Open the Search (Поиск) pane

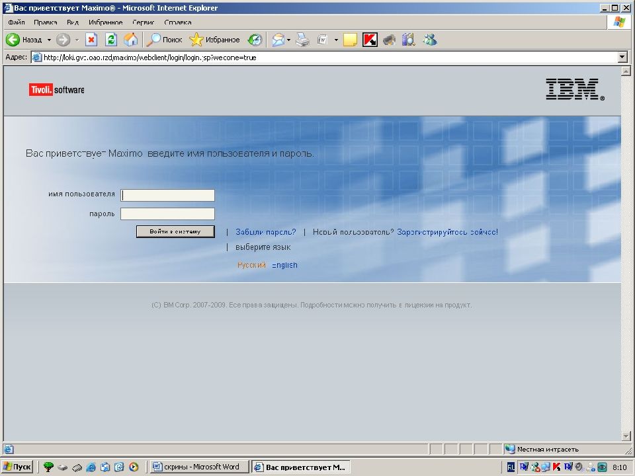(164, 40)
